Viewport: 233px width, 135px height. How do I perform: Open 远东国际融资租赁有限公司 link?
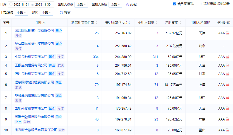[34, 82]
